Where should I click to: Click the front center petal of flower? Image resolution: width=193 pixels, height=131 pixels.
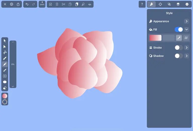[83, 74]
